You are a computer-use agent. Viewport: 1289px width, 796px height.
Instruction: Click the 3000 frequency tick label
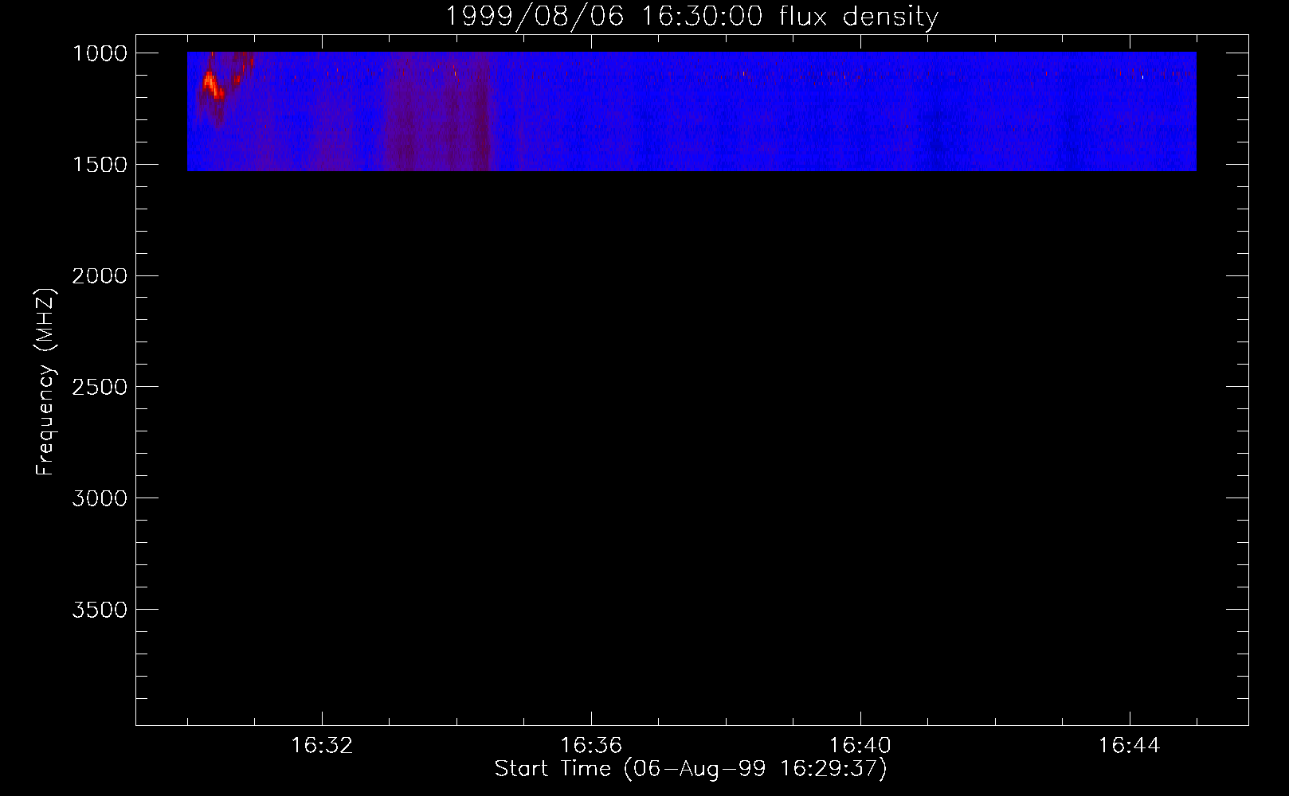(x=100, y=498)
